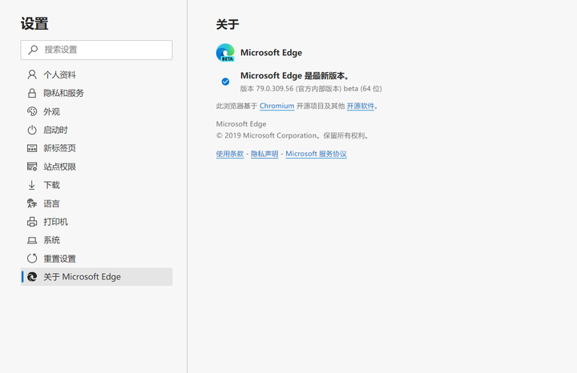
Task: Click the Edge logo icon in sidebar
Action: click(32, 277)
